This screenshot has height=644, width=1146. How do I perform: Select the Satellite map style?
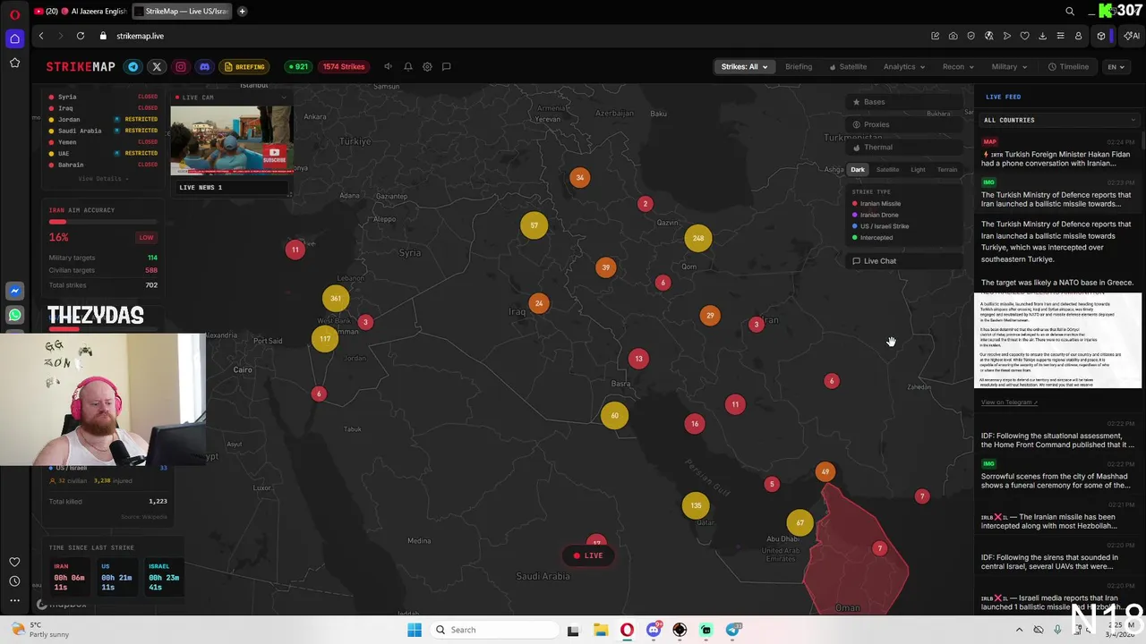point(887,170)
